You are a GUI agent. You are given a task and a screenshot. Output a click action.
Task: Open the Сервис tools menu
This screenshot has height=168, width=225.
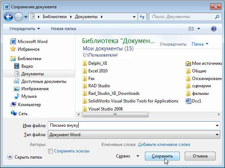[x=127, y=156]
